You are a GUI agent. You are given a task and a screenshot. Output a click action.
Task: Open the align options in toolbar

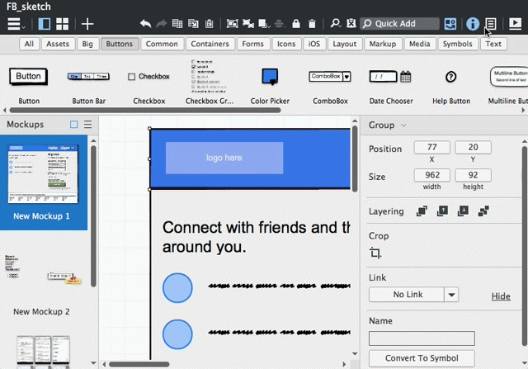pos(280,24)
